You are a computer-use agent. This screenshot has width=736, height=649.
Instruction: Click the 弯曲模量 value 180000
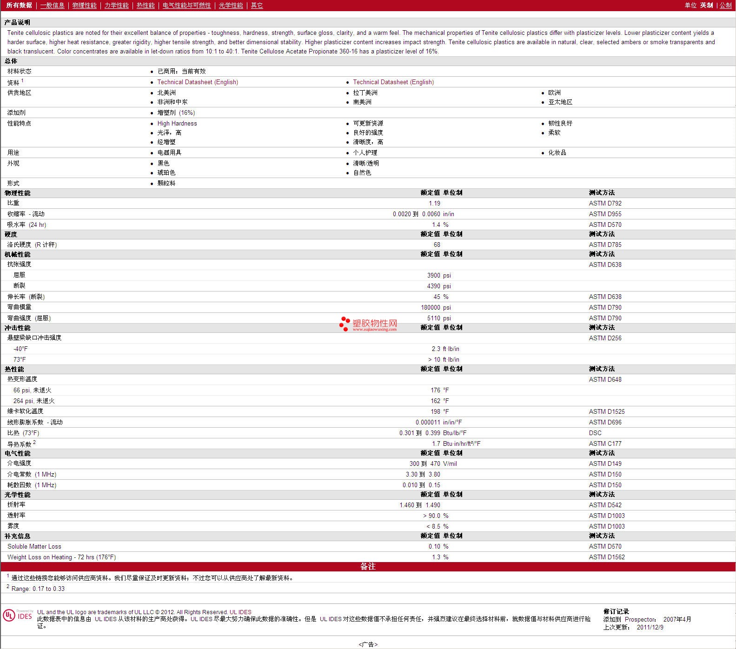coord(431,307)
